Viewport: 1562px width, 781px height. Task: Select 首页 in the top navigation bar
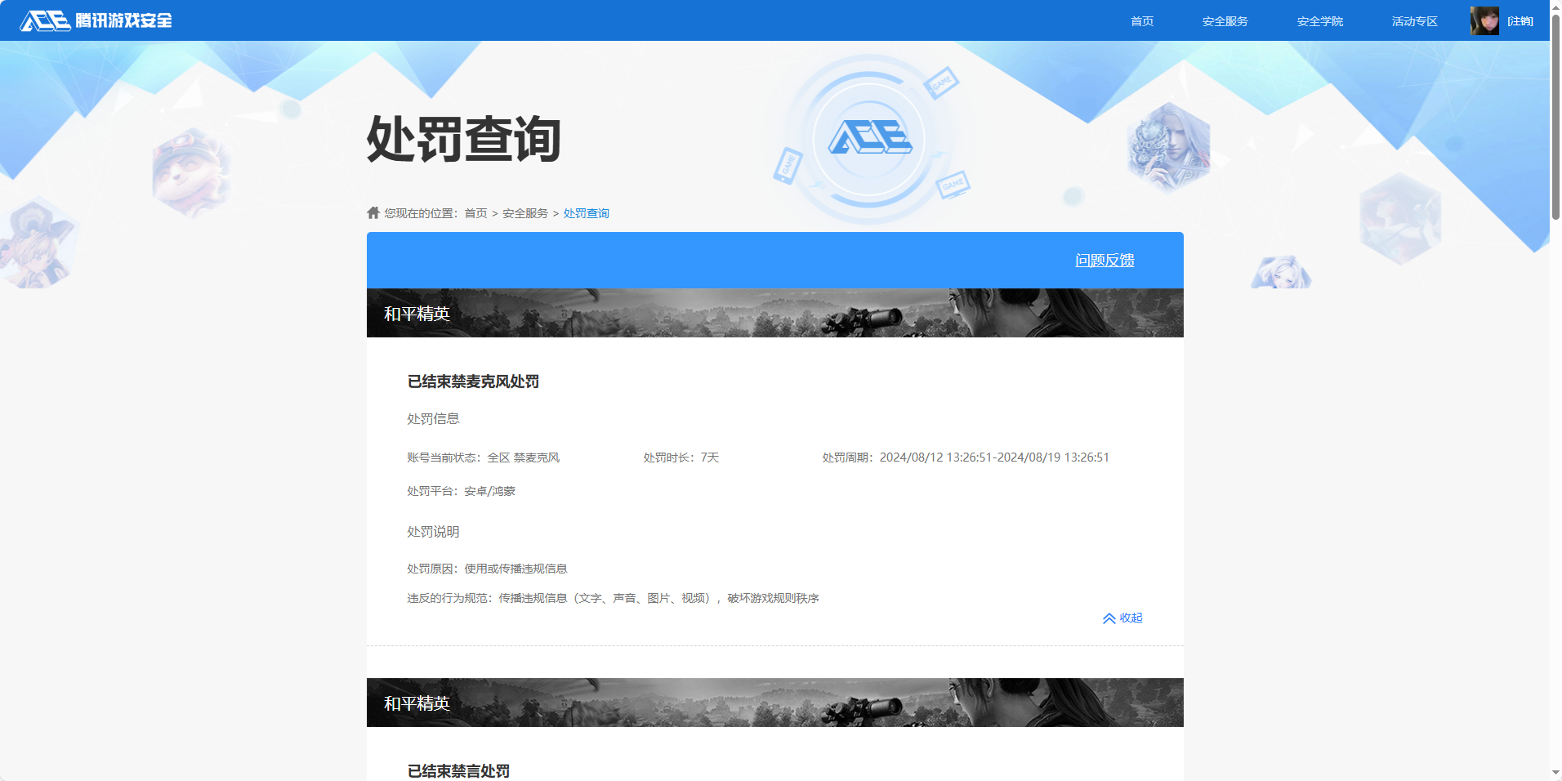click(1140, 20)
